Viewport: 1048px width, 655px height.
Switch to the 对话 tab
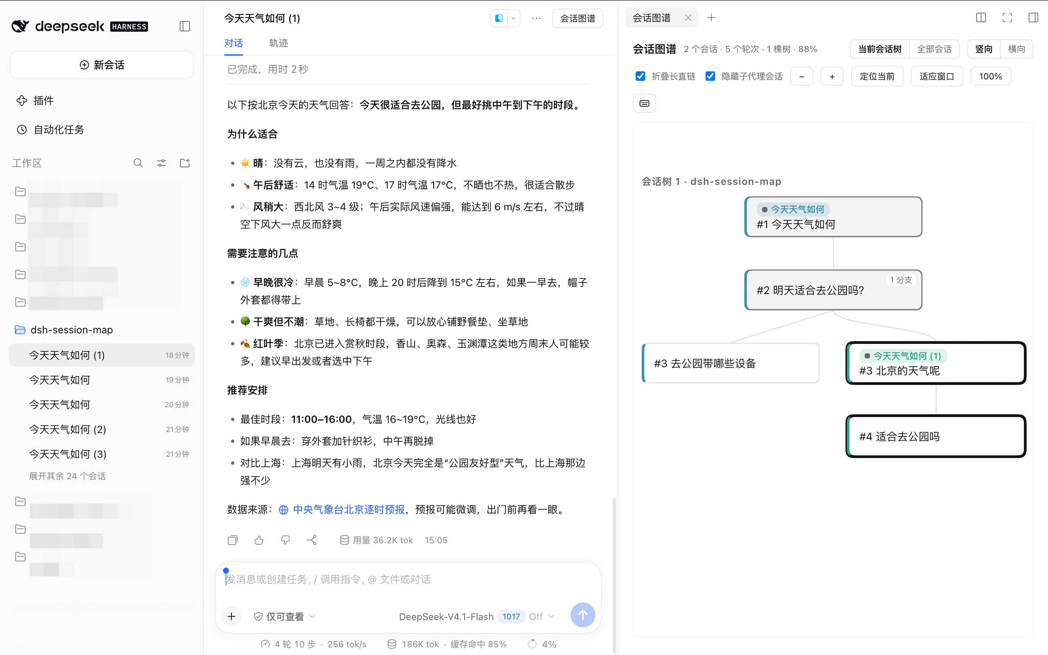(233, 43)
